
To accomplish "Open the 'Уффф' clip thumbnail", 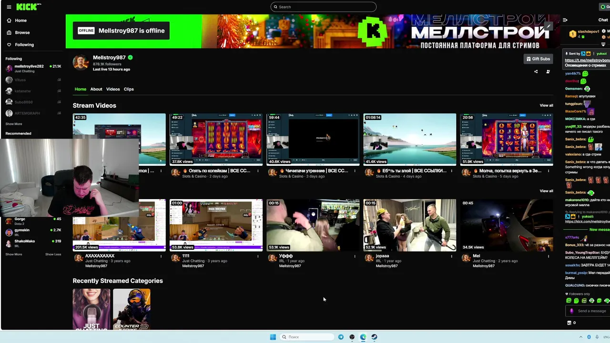I will point(313,225).
